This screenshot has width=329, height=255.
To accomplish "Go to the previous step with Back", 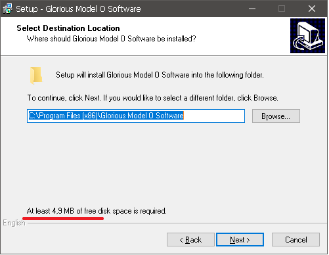I will (190, 240).
